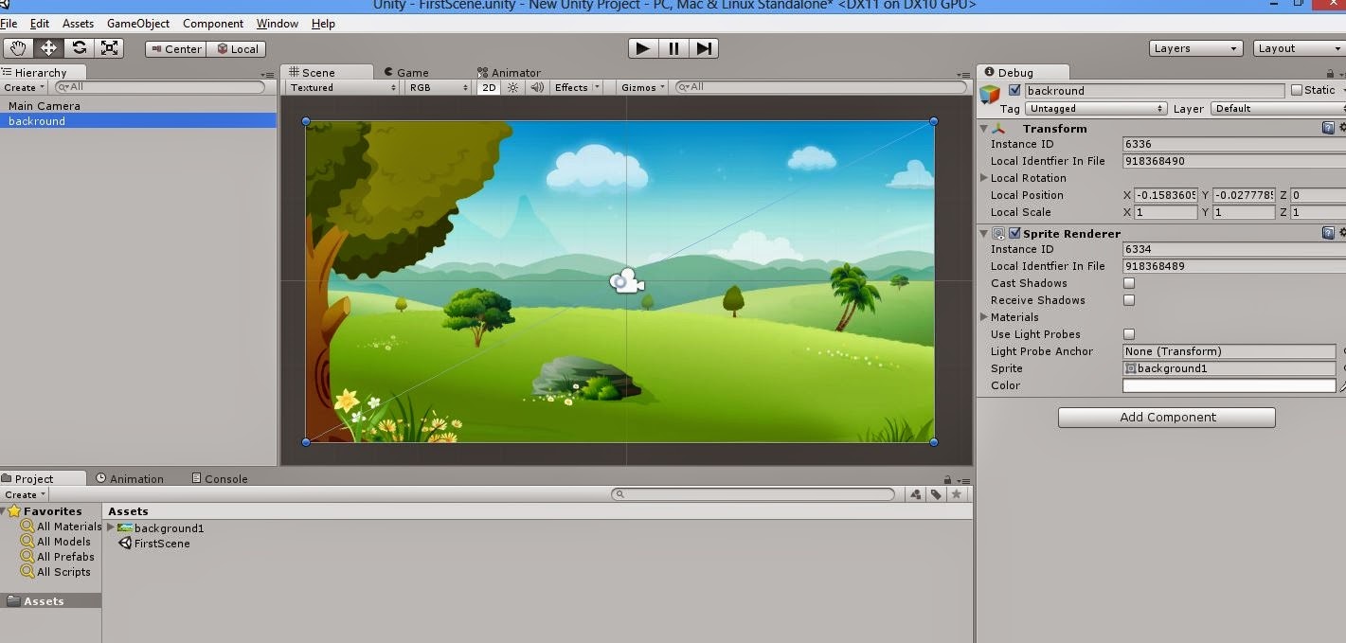Open the Untagged tag dropdown
The height and width of the screenshot is (643, 1346).
[1095, 108]
